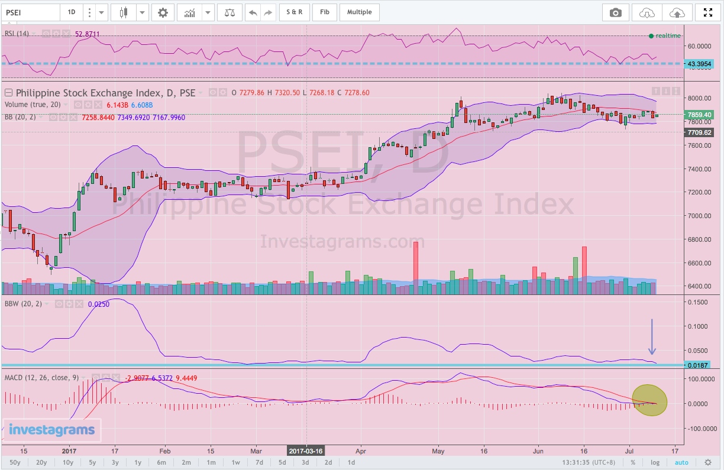The width and height of the screenshot is (724, 470).
Task: Toggle RSI indicator visibility eye
Action: 46,34
